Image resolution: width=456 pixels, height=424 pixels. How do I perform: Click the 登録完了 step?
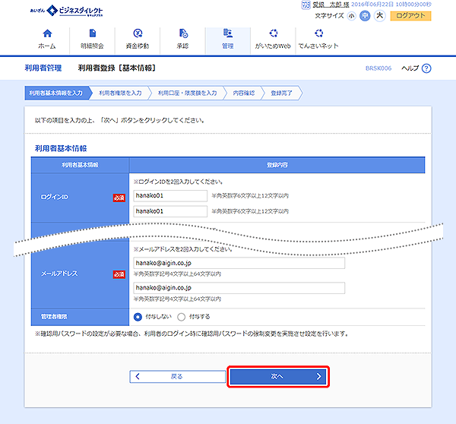(x=281, y=93)
